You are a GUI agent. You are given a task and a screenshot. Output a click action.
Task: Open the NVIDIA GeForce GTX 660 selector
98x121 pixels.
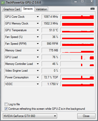[30, 116]
